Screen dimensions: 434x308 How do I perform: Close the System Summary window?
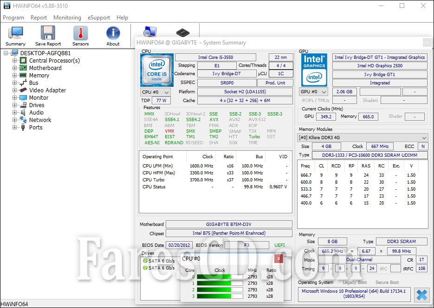[427, 43]
